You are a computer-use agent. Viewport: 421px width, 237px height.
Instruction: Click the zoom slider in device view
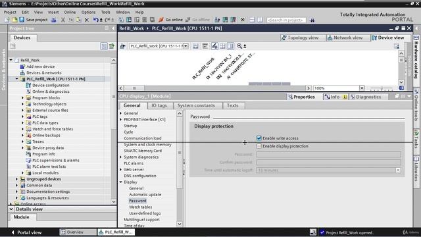pyautogui.click(x=382, y=88)
